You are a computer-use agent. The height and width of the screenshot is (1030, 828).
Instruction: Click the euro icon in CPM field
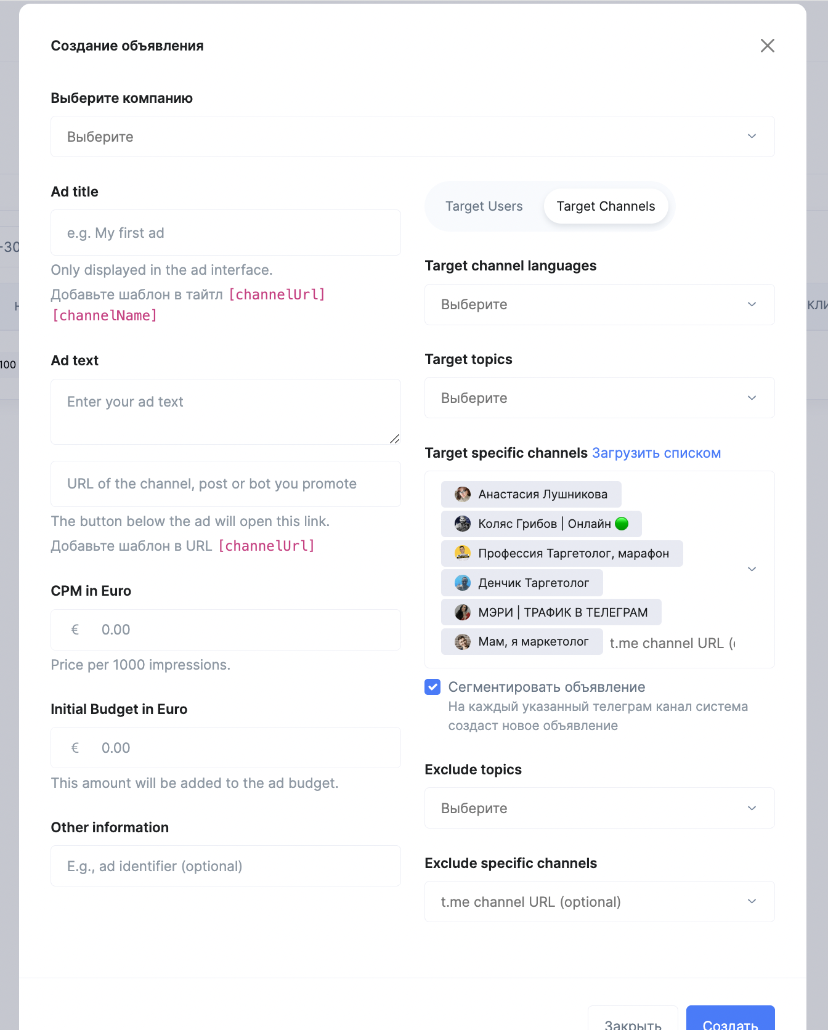(x=75, y=630)
